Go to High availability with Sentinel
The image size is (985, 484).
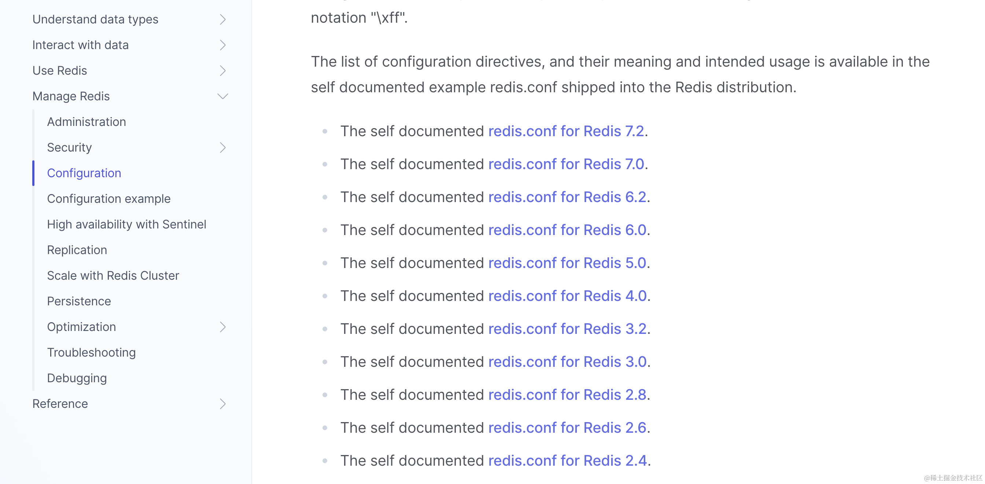[x=126, y=224]
